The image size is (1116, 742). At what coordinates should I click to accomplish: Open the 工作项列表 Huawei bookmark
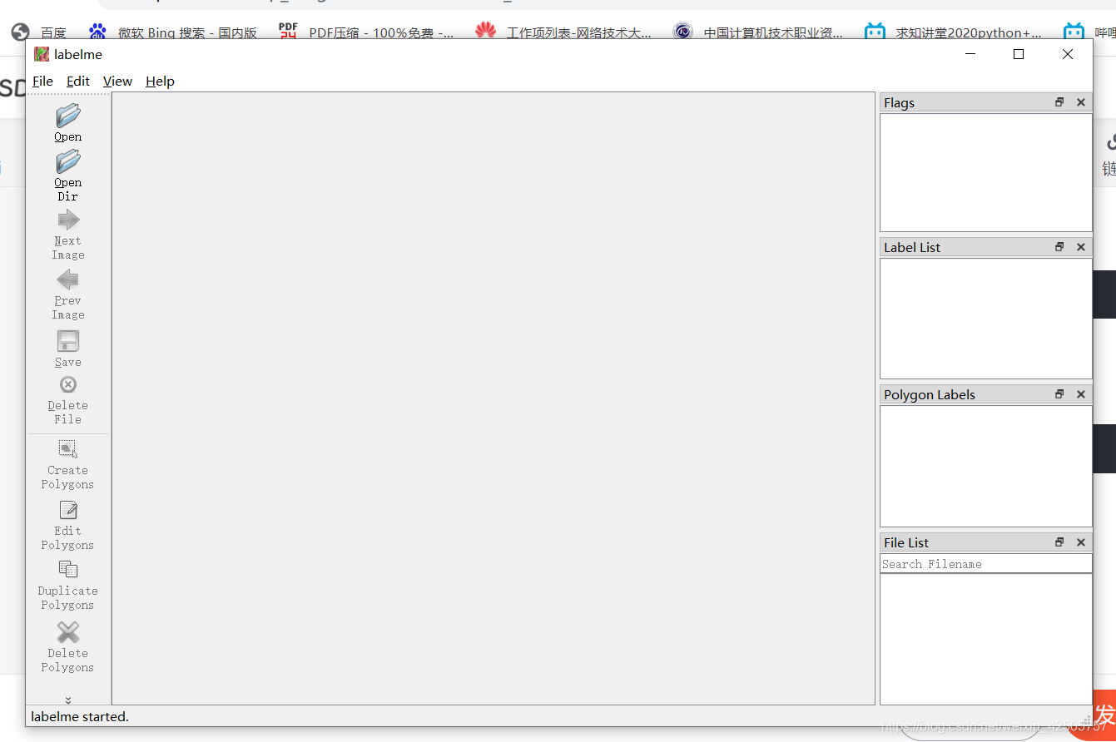click(563, 32)
